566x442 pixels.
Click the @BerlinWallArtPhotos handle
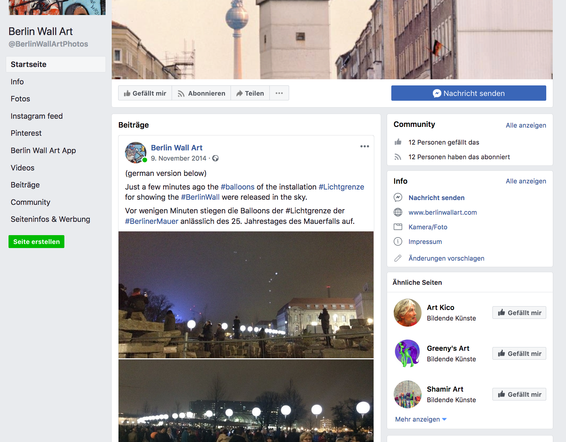point(48,44)
